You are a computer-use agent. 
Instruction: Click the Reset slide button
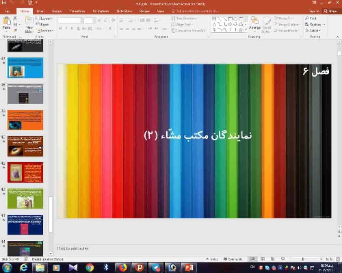(42, 25)
